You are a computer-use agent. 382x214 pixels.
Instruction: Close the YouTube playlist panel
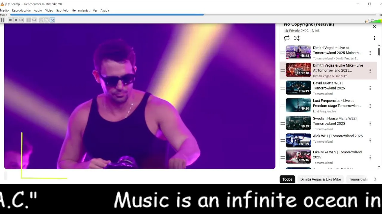point(375,27)
